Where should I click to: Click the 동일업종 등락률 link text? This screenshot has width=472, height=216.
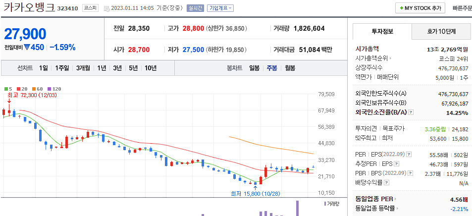(x=375, y=208)
